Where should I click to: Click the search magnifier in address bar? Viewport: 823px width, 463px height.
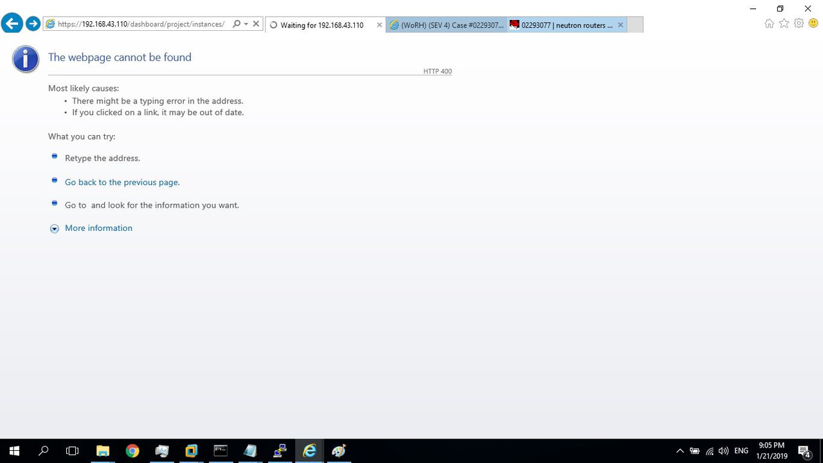pyautogui.click(x=237, y=24)
